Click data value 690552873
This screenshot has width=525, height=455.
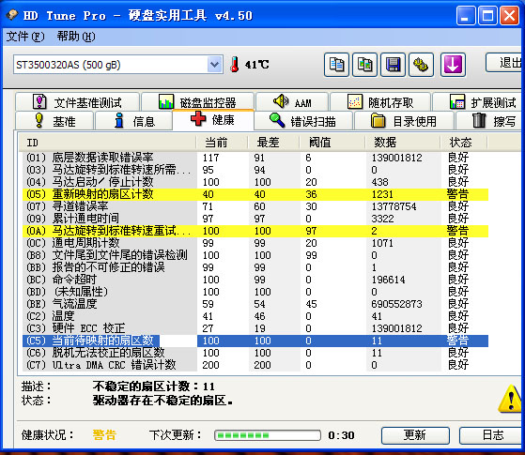(x=396, y=304)
